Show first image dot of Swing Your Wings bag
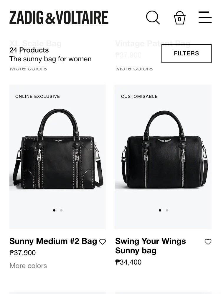The height and width of the screenshot is (294, 221). point(160,210)
